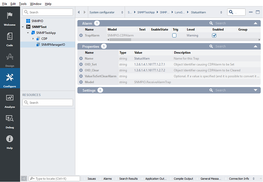Switch to the Code mode icon
The image size is (263, 182).
(10, 37)
